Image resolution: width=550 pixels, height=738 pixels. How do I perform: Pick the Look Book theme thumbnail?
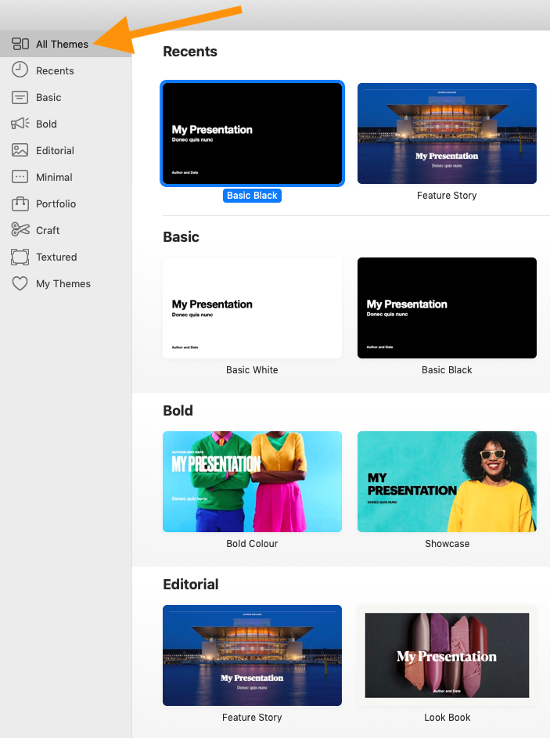click(447, 655)
